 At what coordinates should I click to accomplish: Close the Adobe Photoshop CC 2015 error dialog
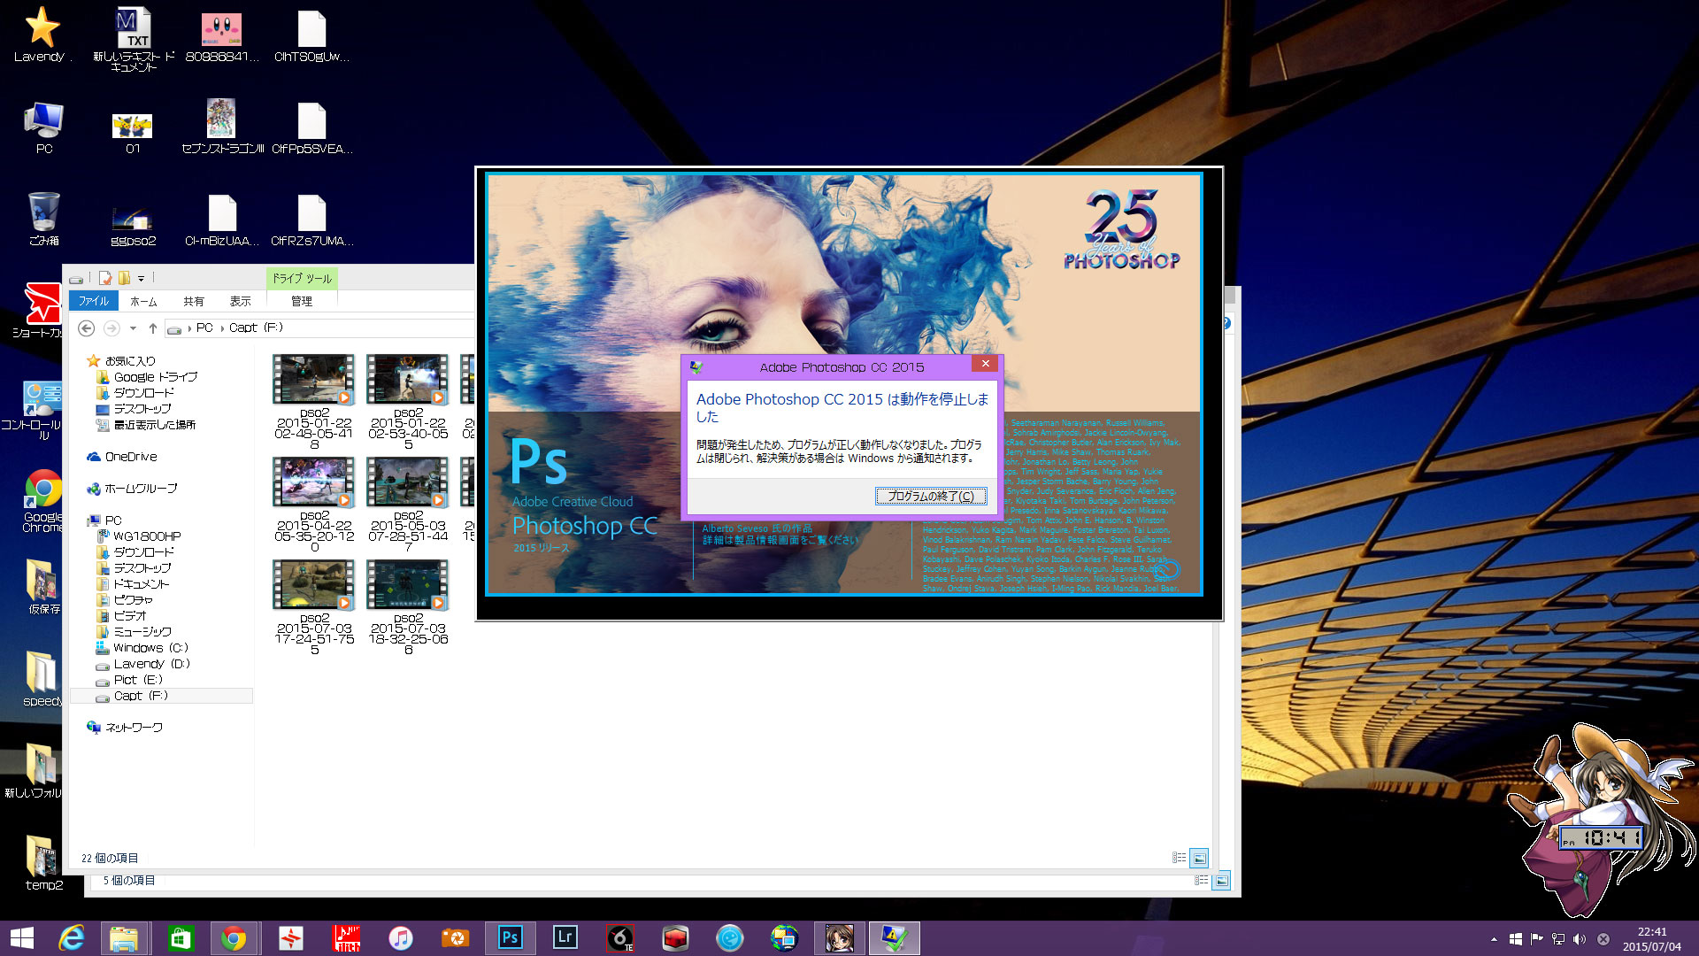[985, 364]
